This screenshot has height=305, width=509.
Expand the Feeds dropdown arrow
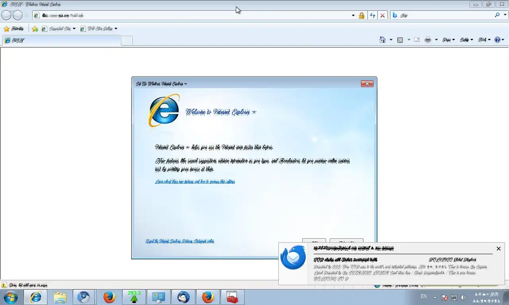(409, 40)
